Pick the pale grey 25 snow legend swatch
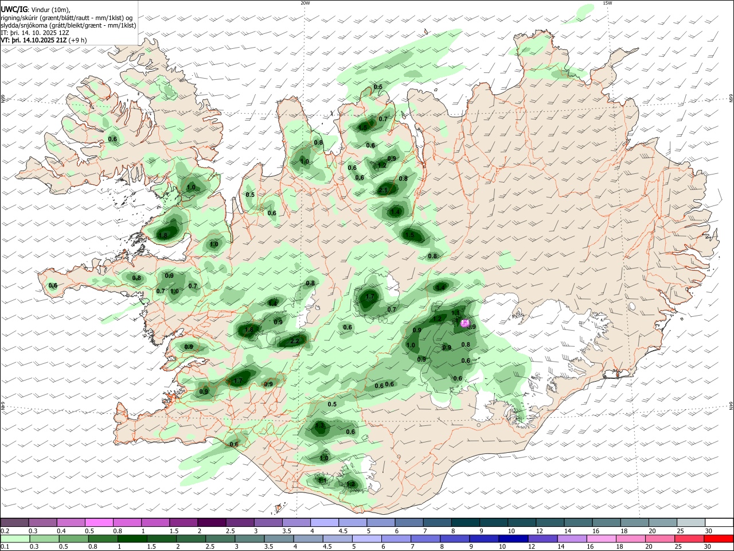Screen dimensions: 734x551 (x=691, y=522)
